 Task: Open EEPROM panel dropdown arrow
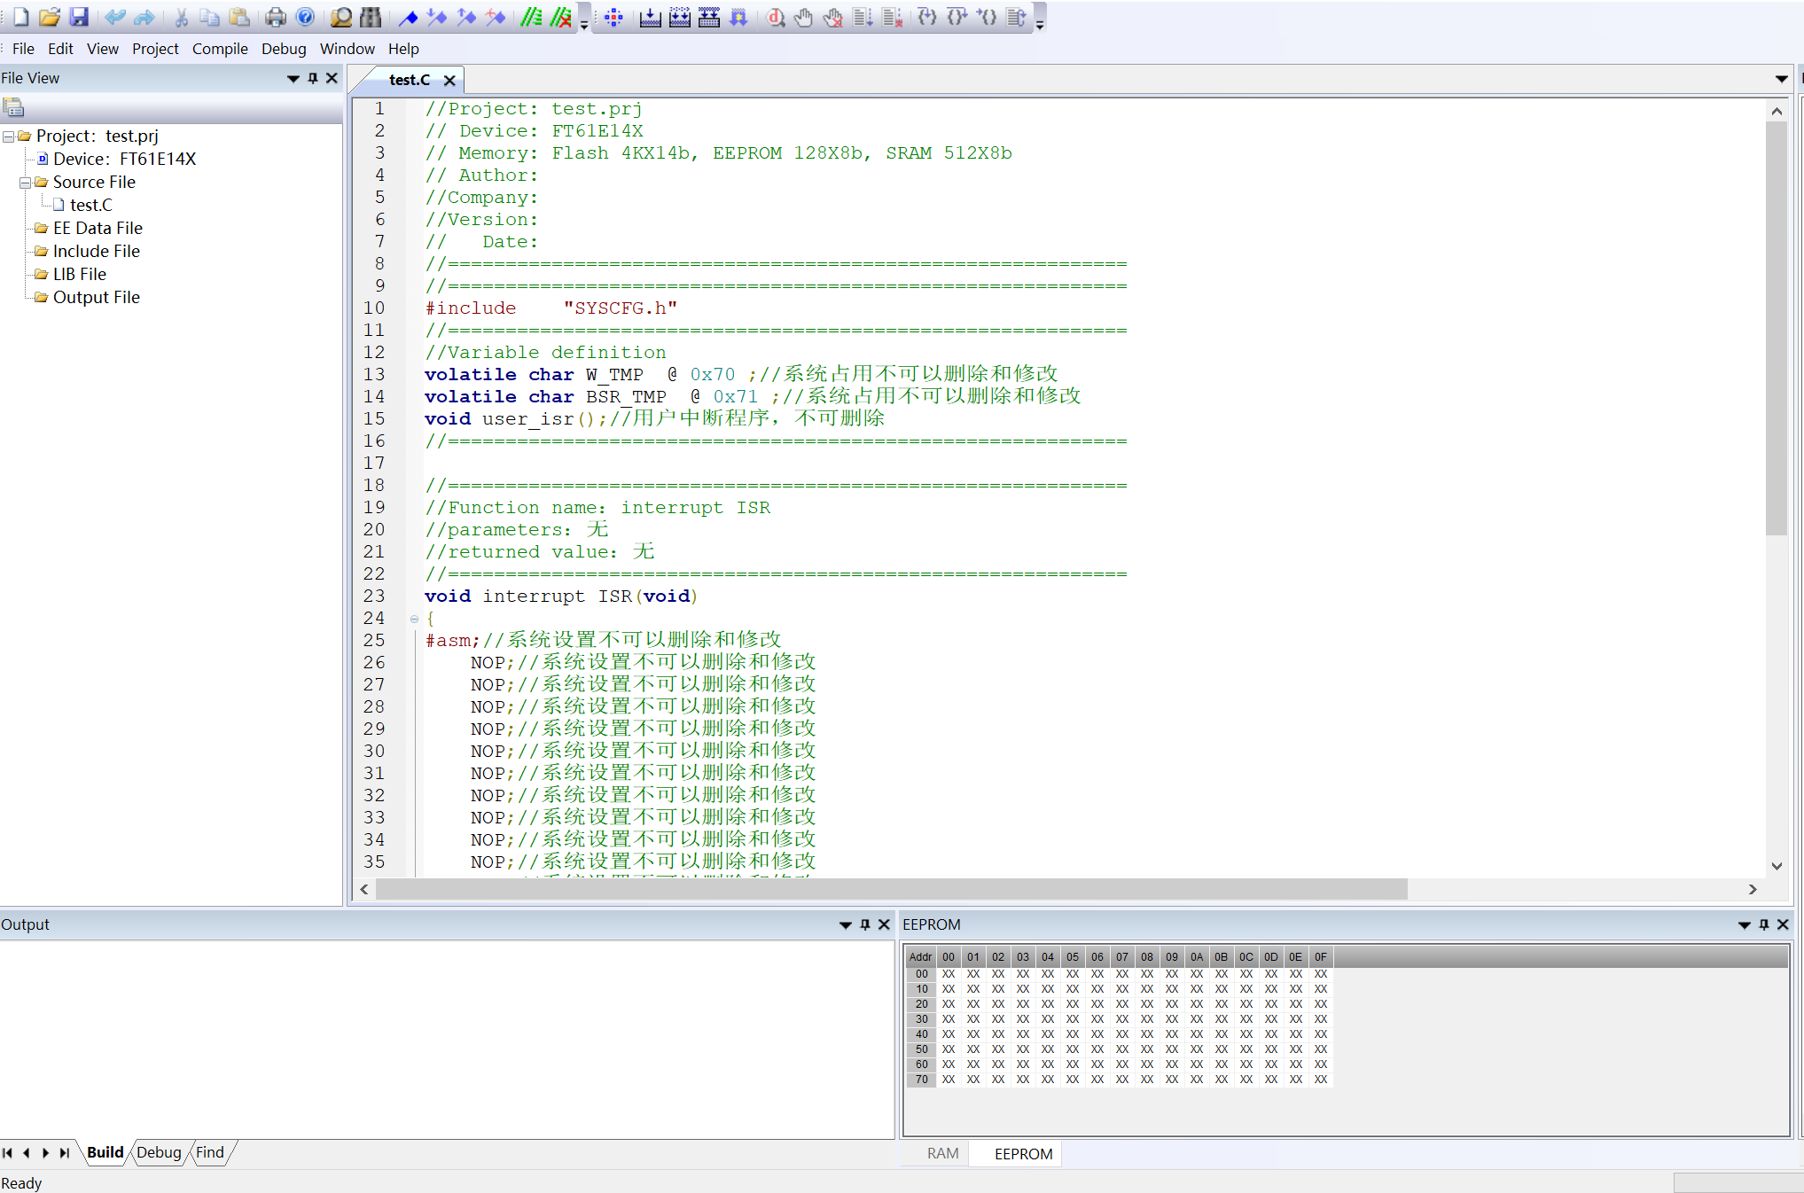(1744, 925)
